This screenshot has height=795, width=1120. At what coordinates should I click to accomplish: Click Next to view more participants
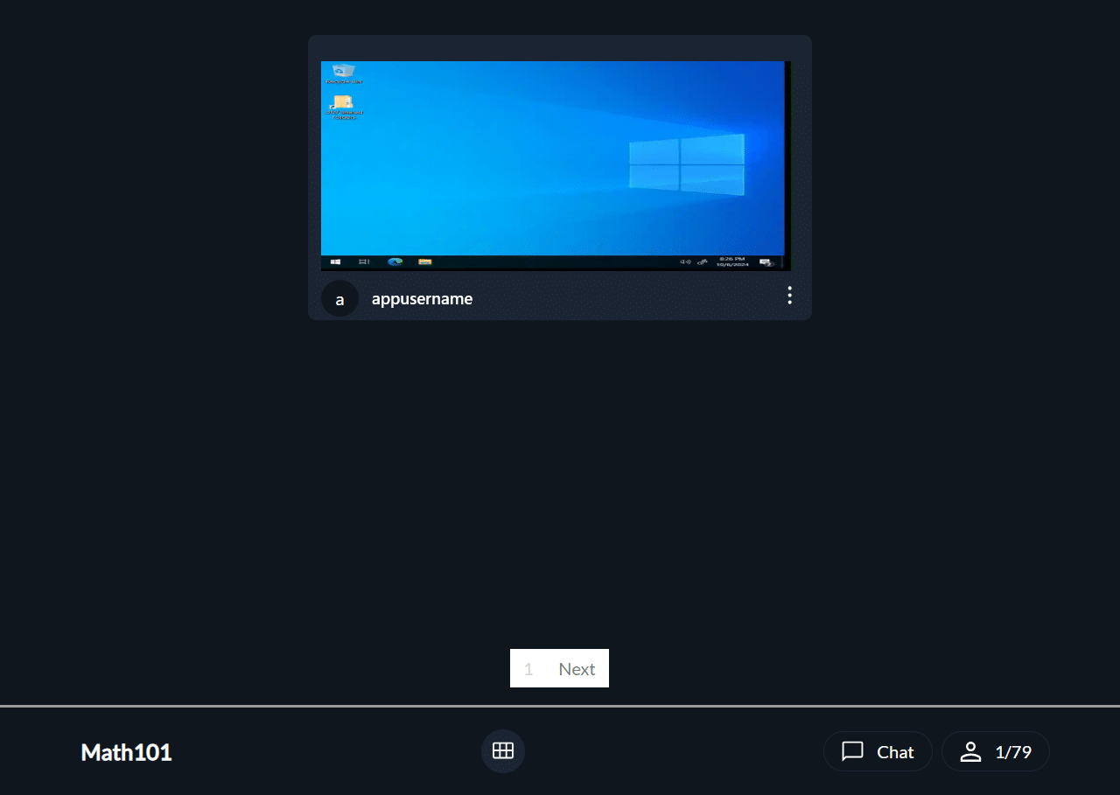577,668
